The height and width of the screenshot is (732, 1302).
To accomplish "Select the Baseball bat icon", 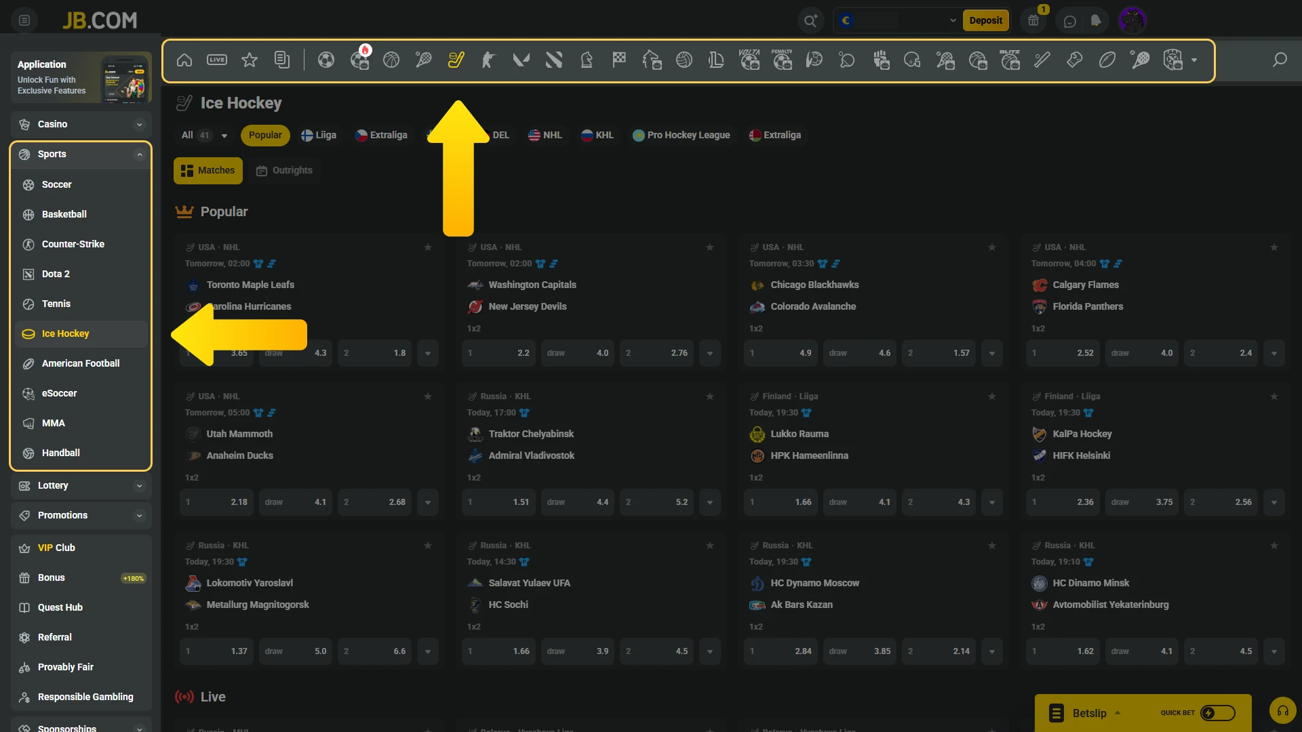I will coord(1042,60).
